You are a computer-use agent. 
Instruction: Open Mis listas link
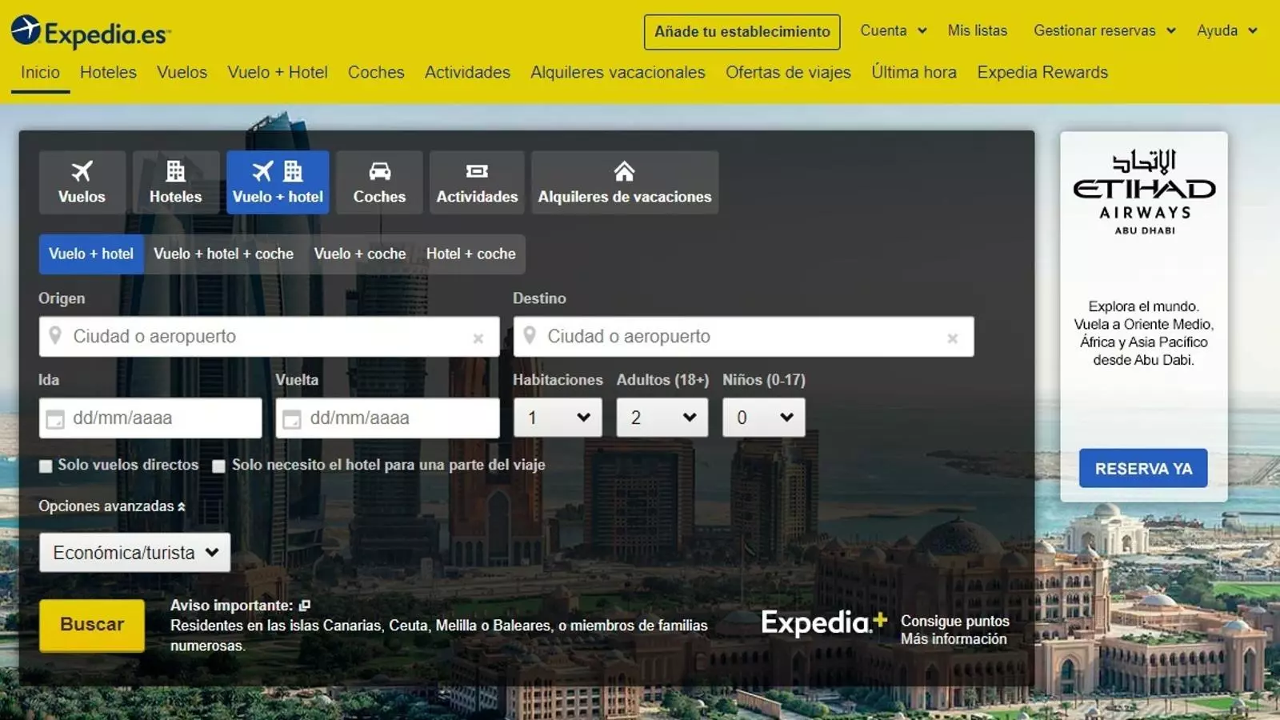(978, 30)
